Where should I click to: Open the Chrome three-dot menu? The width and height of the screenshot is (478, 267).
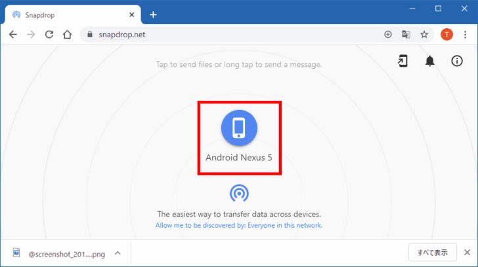pyautogui.click(x=465, y=34)
